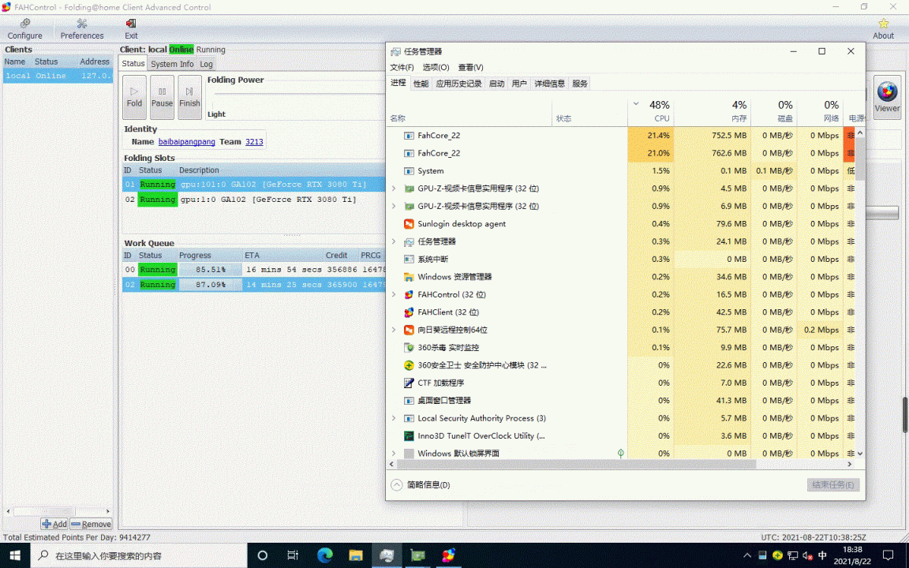
Task: Launch Microsoft Edge from the taskbar
Action: [x=324, y=555]
